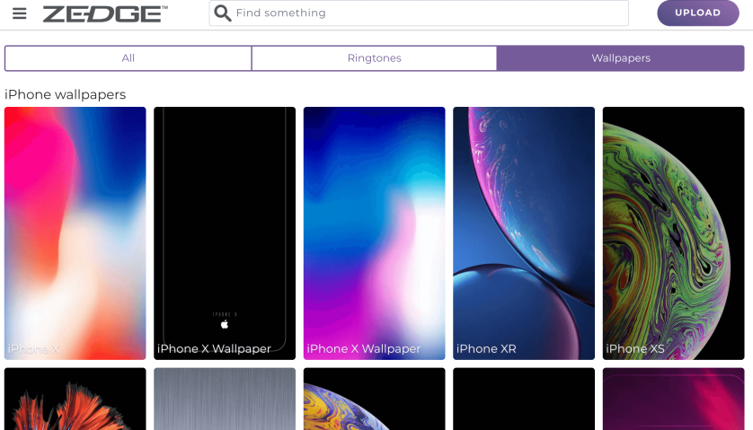The height and width of the screenshot is (430, 753).
Task: Open the dark magenta wallpaper in second row
Action: [673, 399]
